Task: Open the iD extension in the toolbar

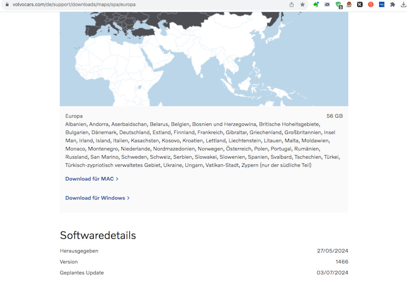Action: coord(326,4)
